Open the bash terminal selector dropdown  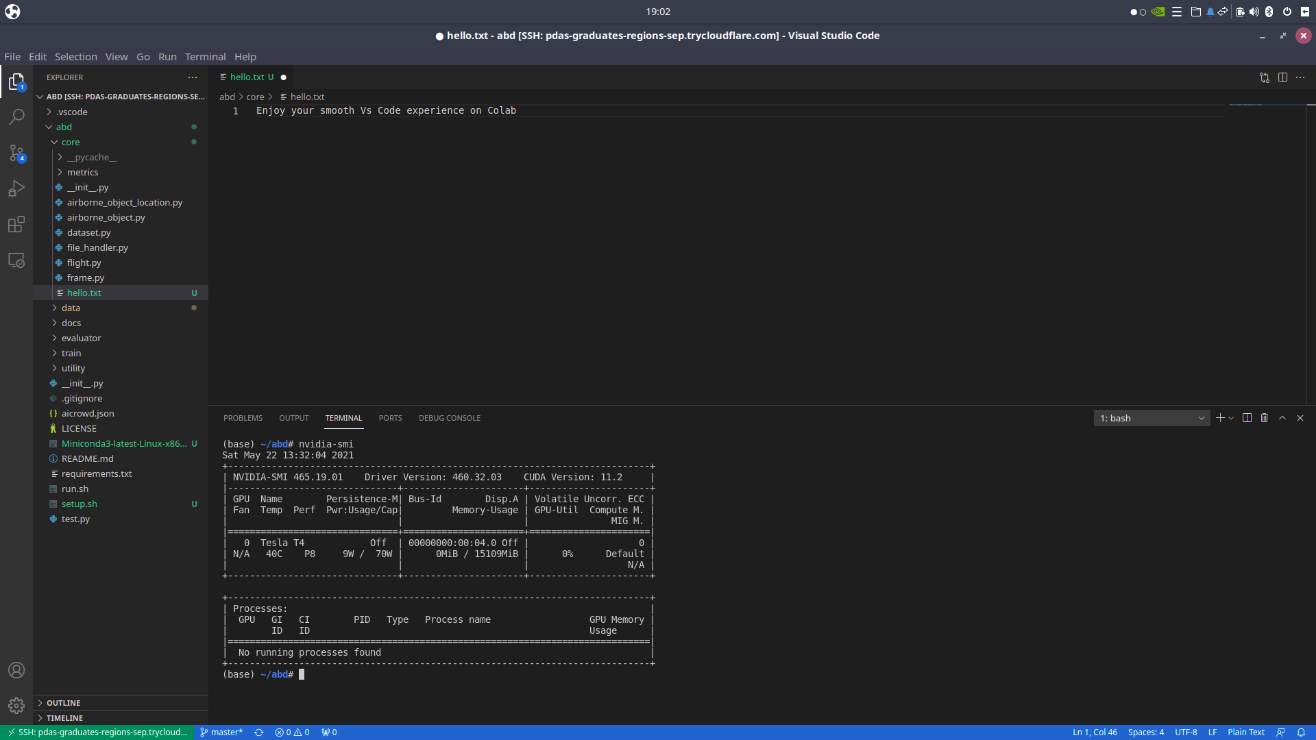point(1151,418)
